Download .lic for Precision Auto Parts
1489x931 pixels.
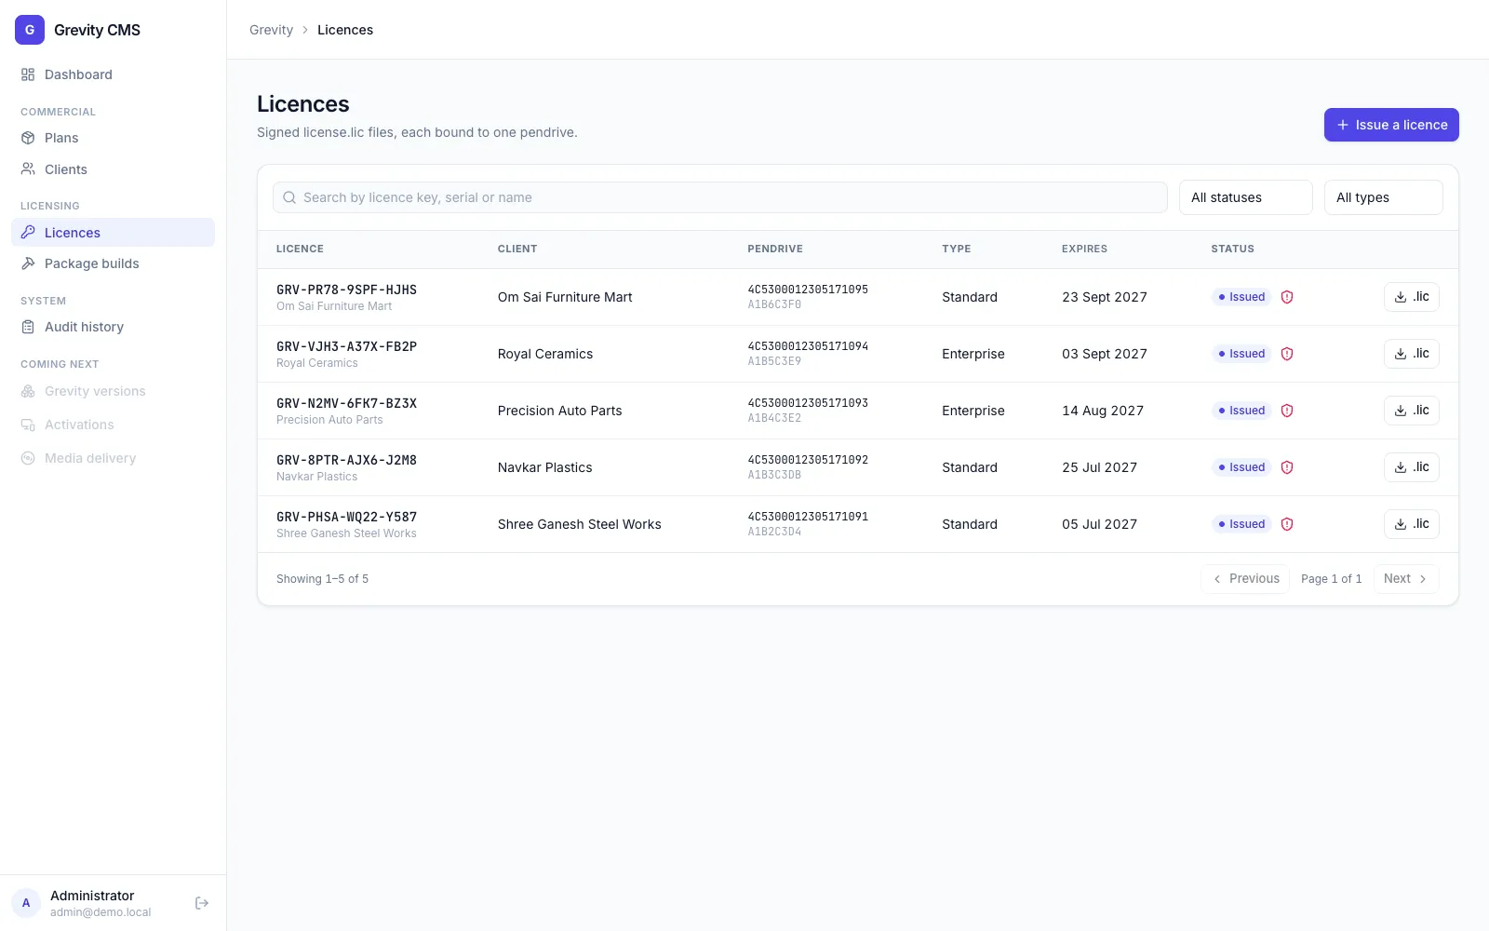tap(1411, 411)
